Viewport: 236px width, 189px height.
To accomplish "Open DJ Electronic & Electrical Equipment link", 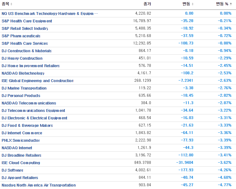I will tap(34, 118).
